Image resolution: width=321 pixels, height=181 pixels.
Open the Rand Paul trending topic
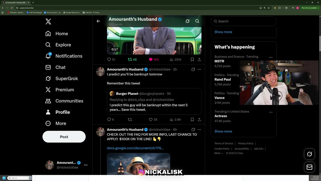click(222, 79)
